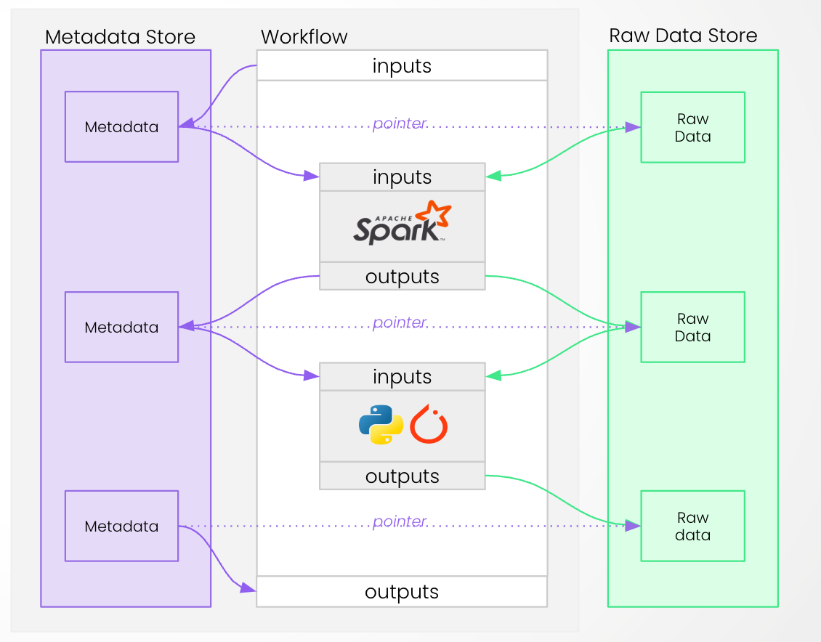
Task: Select the "Raw Data Store" title
Action: tap(683, 35)
